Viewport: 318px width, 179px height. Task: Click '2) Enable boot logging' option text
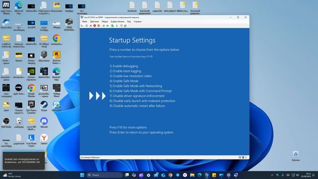(125, 71)
